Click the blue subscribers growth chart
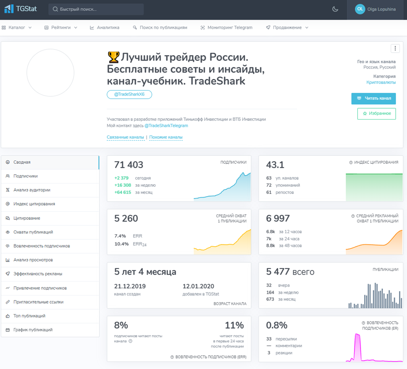Screen dimensions: 407x369 pos(222,187)
